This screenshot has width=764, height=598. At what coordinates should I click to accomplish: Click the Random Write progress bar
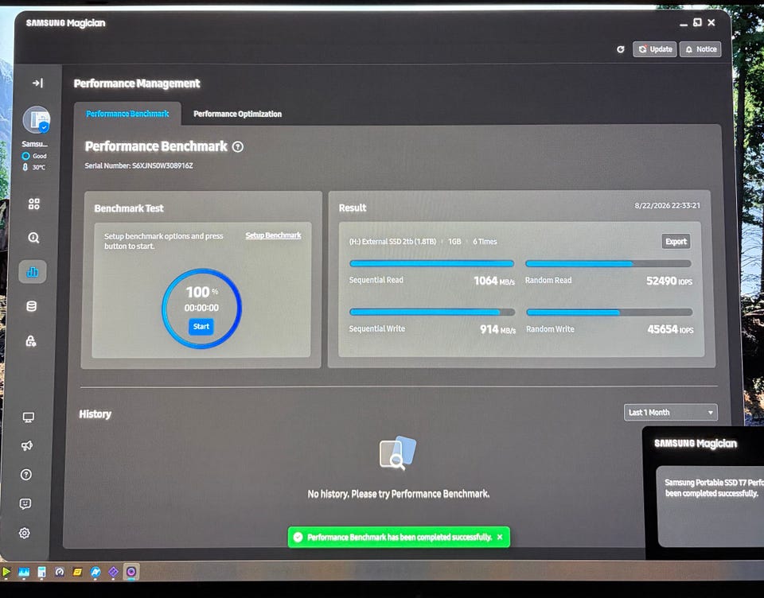coord(610,313)
